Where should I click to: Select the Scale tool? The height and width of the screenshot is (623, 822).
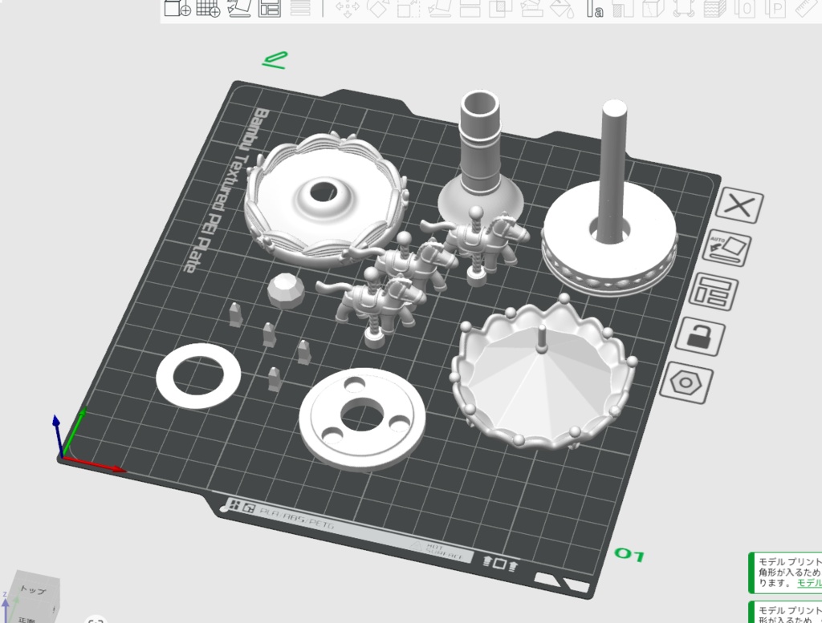pos(407,10)
